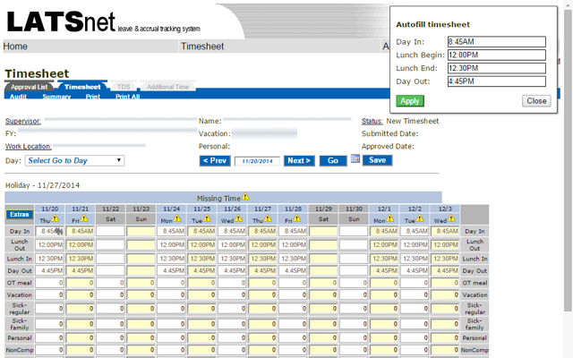573x358 pixels.
Task: Click the warning icon for Mon 11/24
Action: click(177, 218)
